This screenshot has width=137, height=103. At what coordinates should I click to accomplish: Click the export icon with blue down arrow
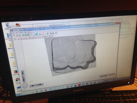click(x=53, y=33)
